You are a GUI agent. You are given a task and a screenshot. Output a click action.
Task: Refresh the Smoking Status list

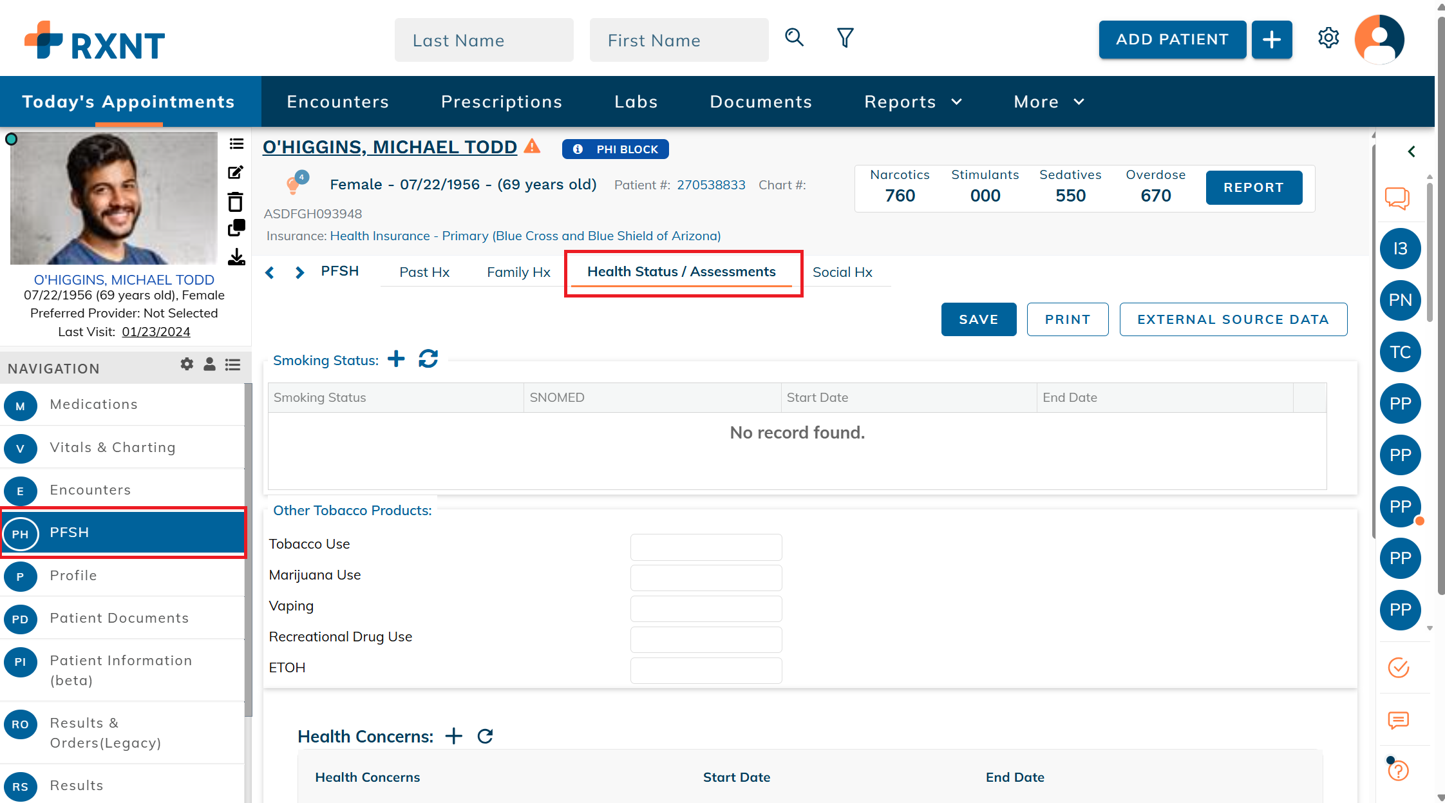click(428, 359)
